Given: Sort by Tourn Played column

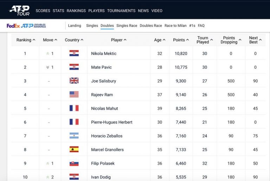Looking at the screenshot, I should pos(205,40).
